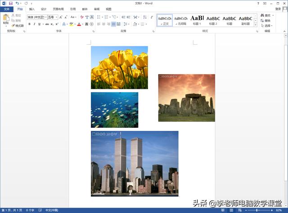The width and height of the screenshot is (288, 213).
Task: Toggle Strikethrough (abc) formatting
Action: tap(47, 24)
